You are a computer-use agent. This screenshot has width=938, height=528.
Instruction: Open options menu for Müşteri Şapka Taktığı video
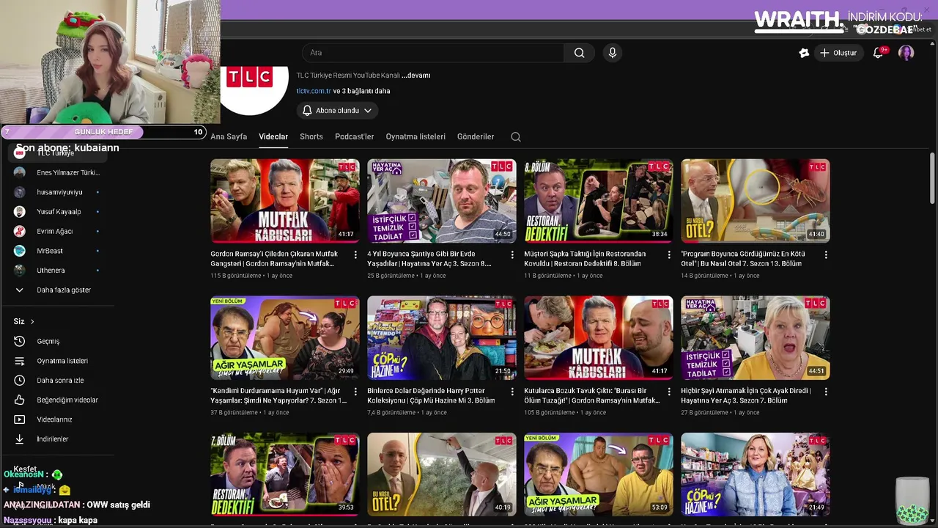coord(669,254)
